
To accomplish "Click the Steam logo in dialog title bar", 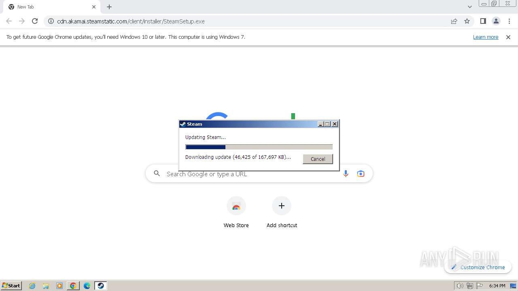I will (183, 124).
